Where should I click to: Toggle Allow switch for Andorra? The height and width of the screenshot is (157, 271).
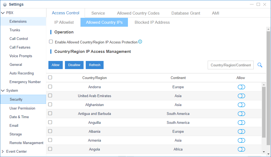tap(241, 87)
